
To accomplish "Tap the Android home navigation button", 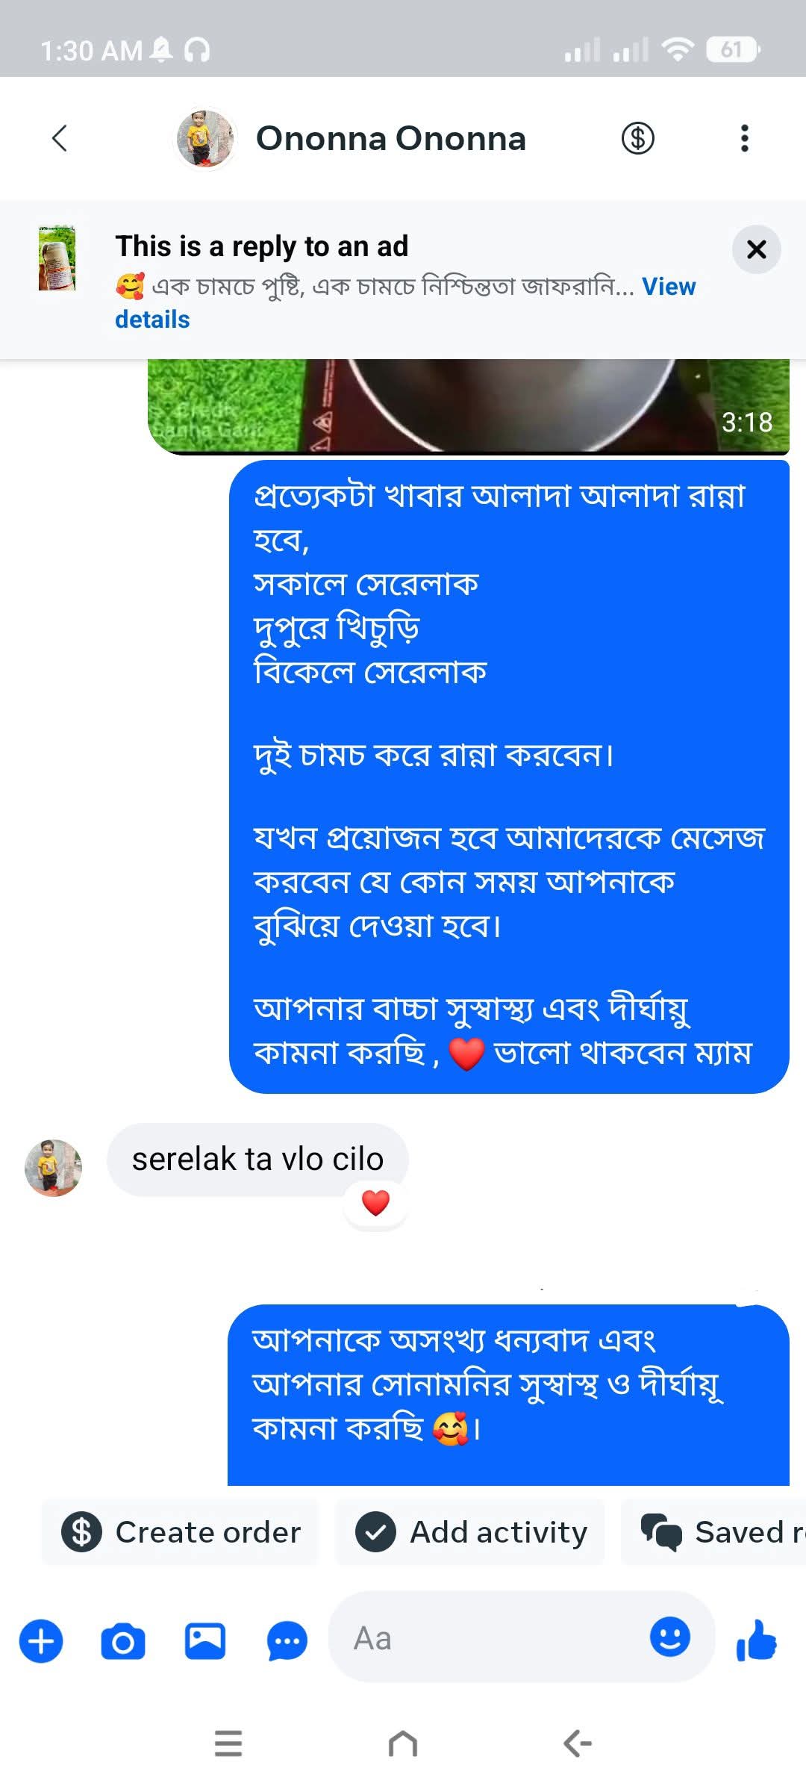I will click(403, 1743).
